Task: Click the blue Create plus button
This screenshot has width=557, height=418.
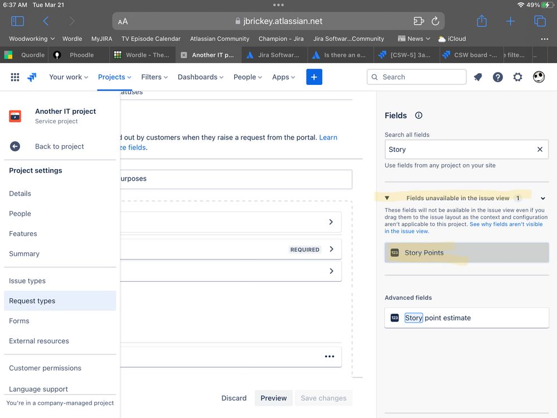Action: [x=314, y=77]
